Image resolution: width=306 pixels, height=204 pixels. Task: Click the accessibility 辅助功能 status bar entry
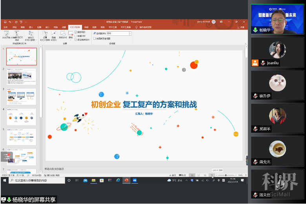point(52,175)
